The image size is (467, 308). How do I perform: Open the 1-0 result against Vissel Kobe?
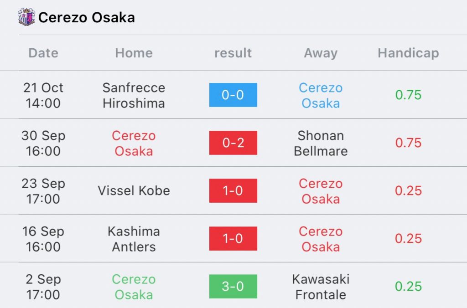(233, 191)
